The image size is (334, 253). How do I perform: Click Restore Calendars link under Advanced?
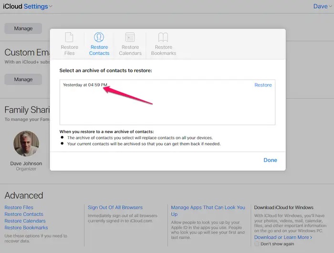25,221
